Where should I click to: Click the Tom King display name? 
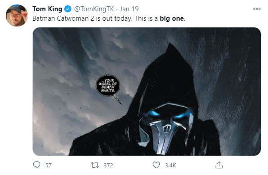(x=47, y=9)
